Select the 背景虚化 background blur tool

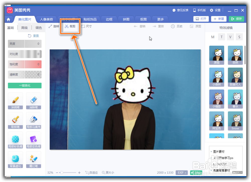(x=15, y=160)
